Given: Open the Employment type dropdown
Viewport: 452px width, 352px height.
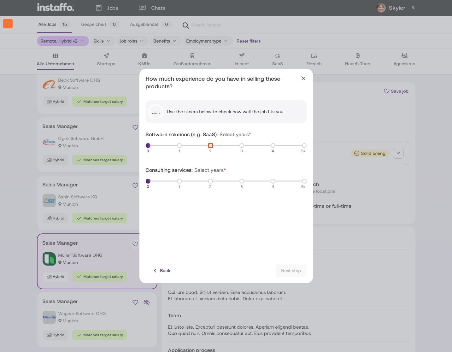Looking at the screenshot, I should tap(207, 41).
